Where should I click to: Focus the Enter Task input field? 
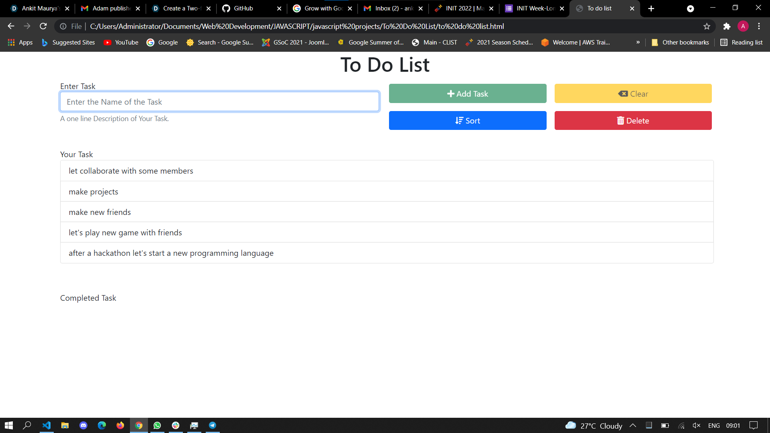click(x=219, y=102)
